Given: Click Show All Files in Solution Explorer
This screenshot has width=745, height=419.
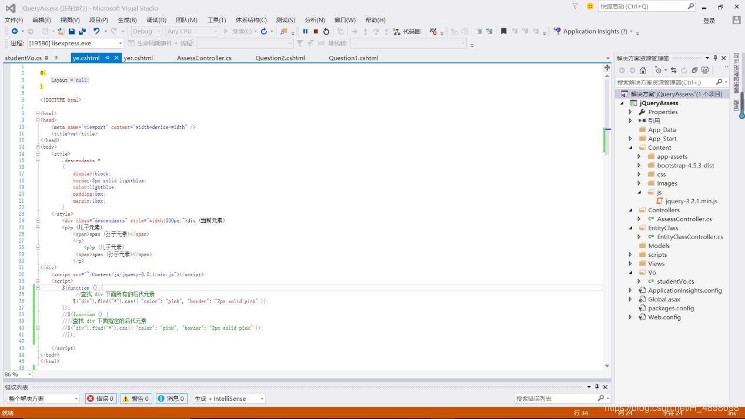Looking at the screenshot, I should 704,70.
